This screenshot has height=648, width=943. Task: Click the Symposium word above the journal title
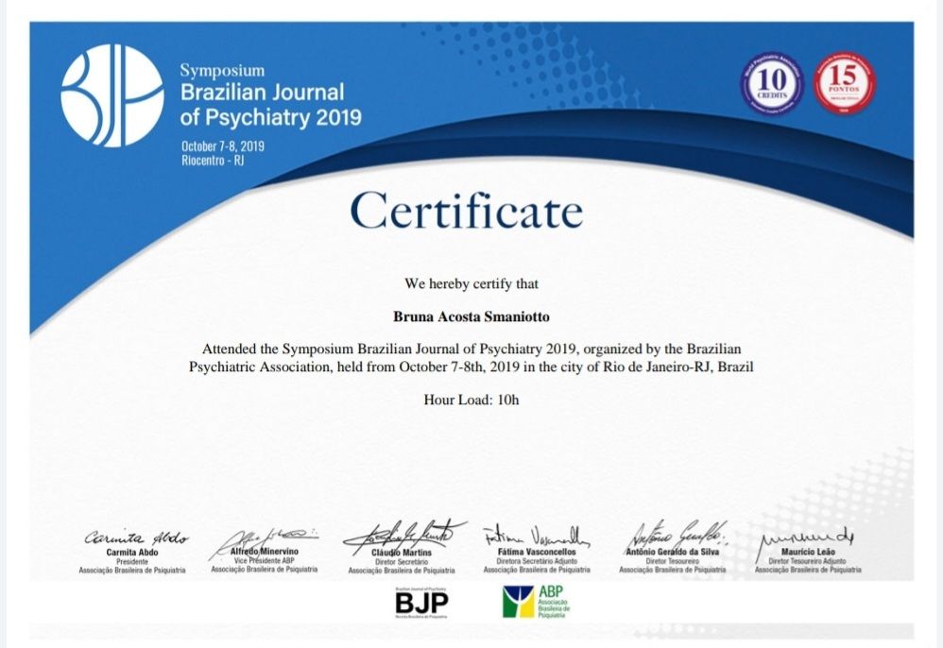pos(222,71)
